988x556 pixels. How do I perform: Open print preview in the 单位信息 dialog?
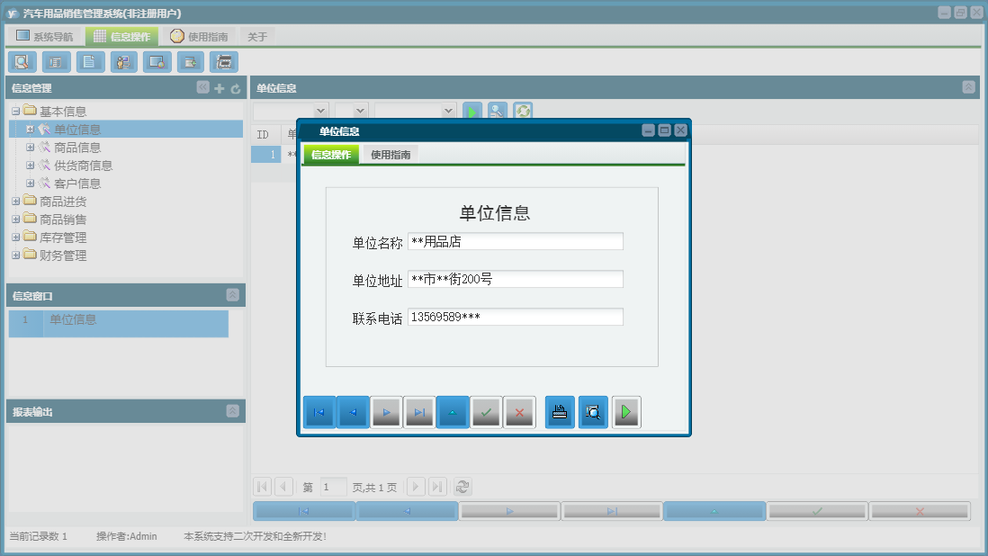593,412
